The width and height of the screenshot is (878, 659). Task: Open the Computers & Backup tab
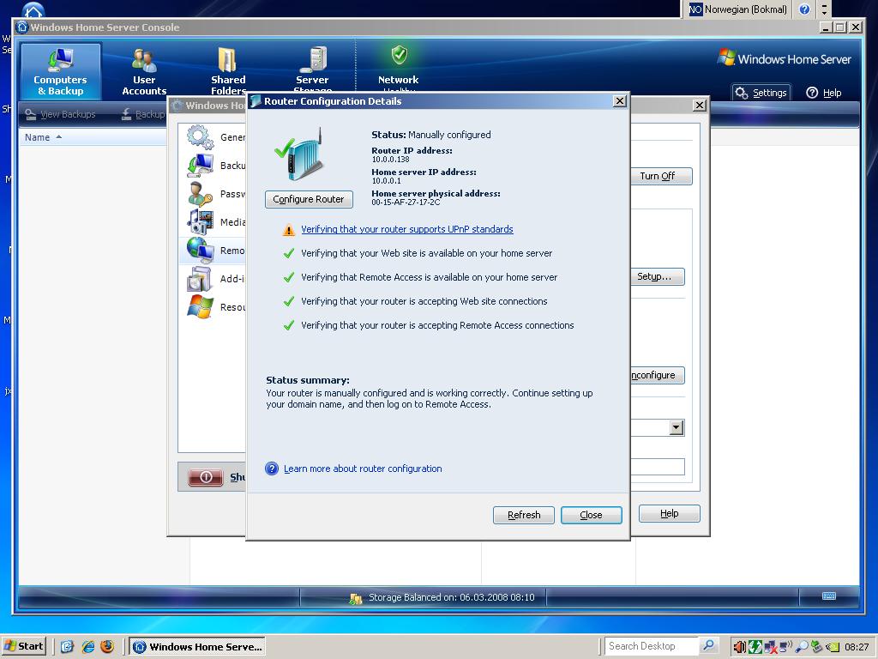pyautogui.click(x=61, y=71)
